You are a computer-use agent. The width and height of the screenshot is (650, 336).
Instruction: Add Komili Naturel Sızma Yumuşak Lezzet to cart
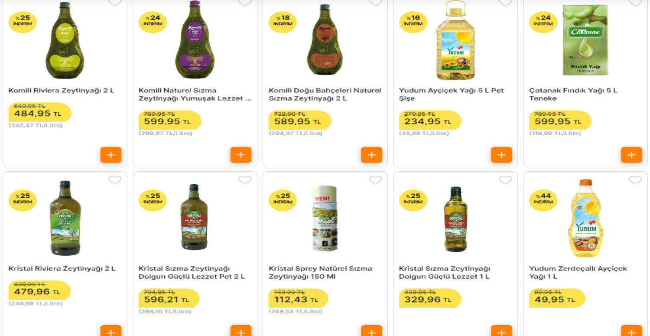point(241,155)
